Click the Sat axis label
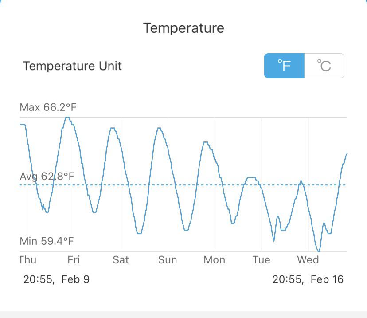367x318 pixels. click(121, 259)
